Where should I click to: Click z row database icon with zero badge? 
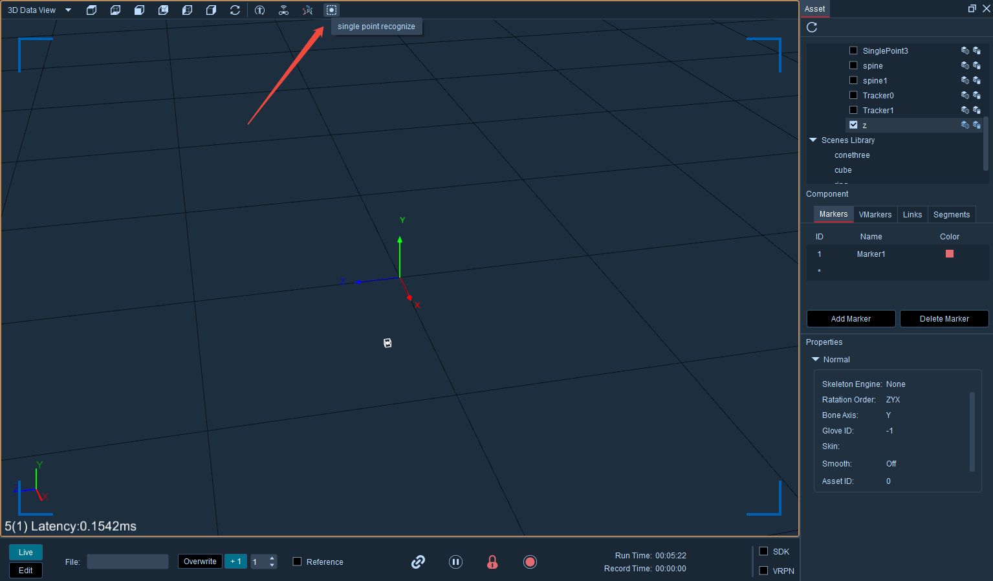965,125
